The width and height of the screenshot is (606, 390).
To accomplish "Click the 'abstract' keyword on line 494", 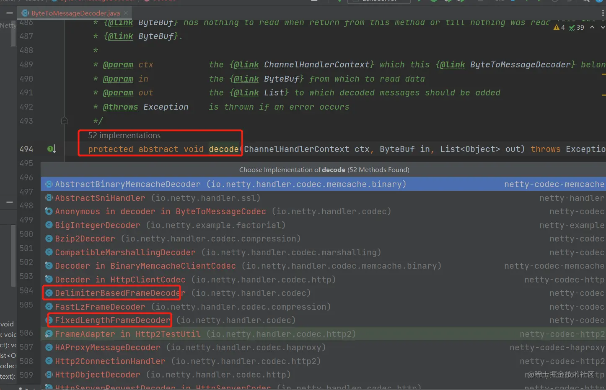I will pyautogui.click(x=158, y=149).
